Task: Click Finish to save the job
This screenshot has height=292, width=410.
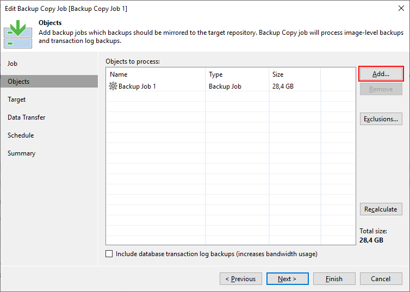Action: [334, 279]
